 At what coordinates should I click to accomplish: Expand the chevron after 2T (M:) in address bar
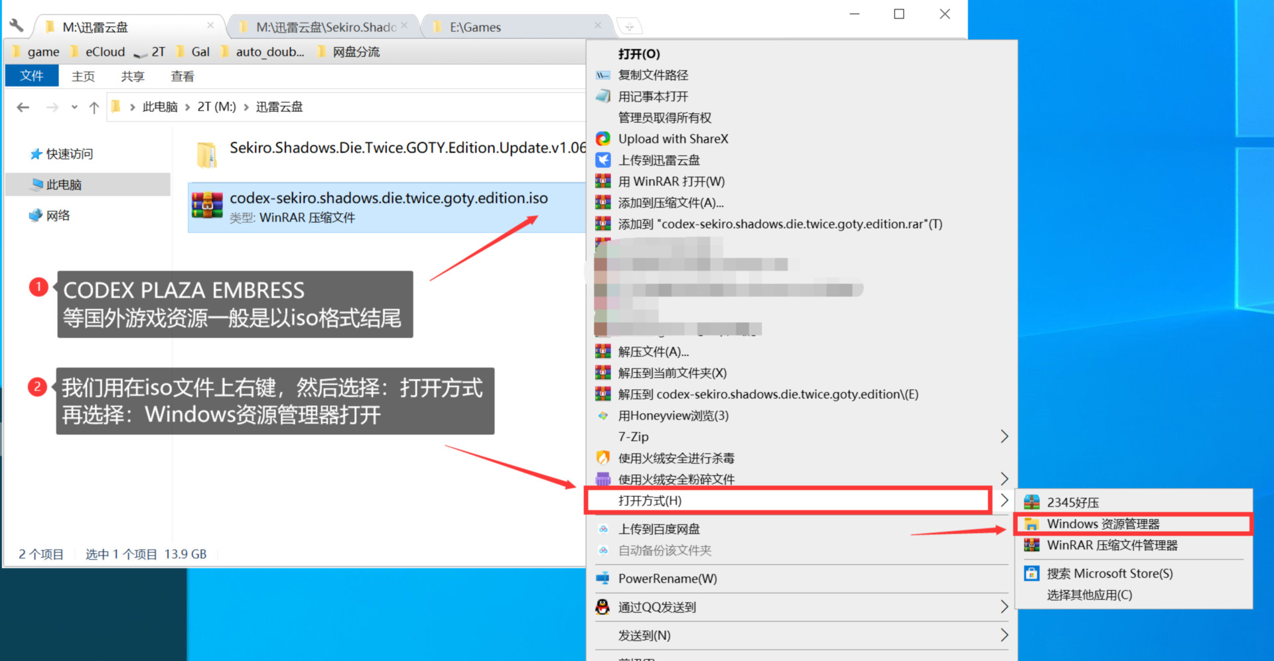[x=246, y=107]
